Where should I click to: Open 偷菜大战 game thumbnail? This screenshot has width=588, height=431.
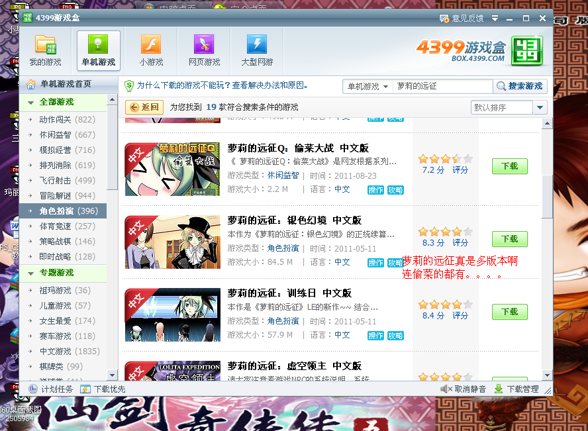click(173, 169)
